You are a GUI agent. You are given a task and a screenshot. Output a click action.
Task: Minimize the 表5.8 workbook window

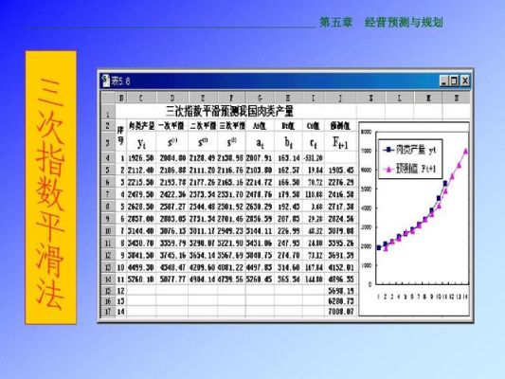click(x=444, y=81)
